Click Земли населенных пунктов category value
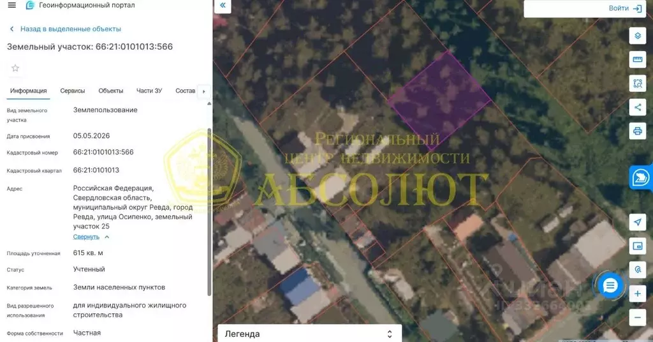Image resolution: width=653 pixels, height=342 pixels. [x=119, y=287]
